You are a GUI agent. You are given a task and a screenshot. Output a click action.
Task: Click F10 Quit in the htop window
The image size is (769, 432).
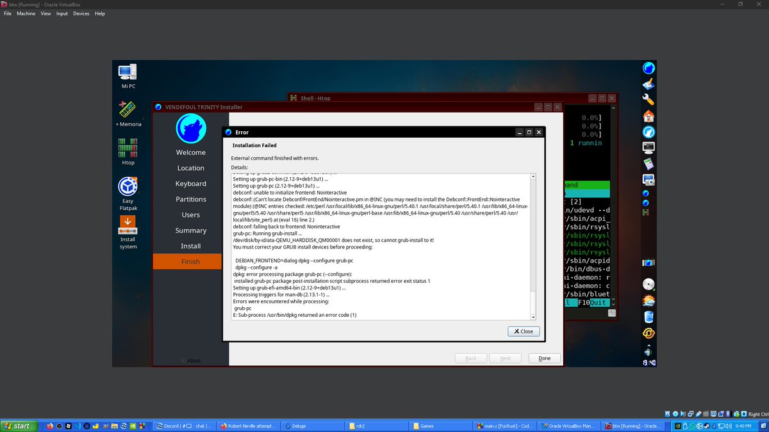coord(593,302)
